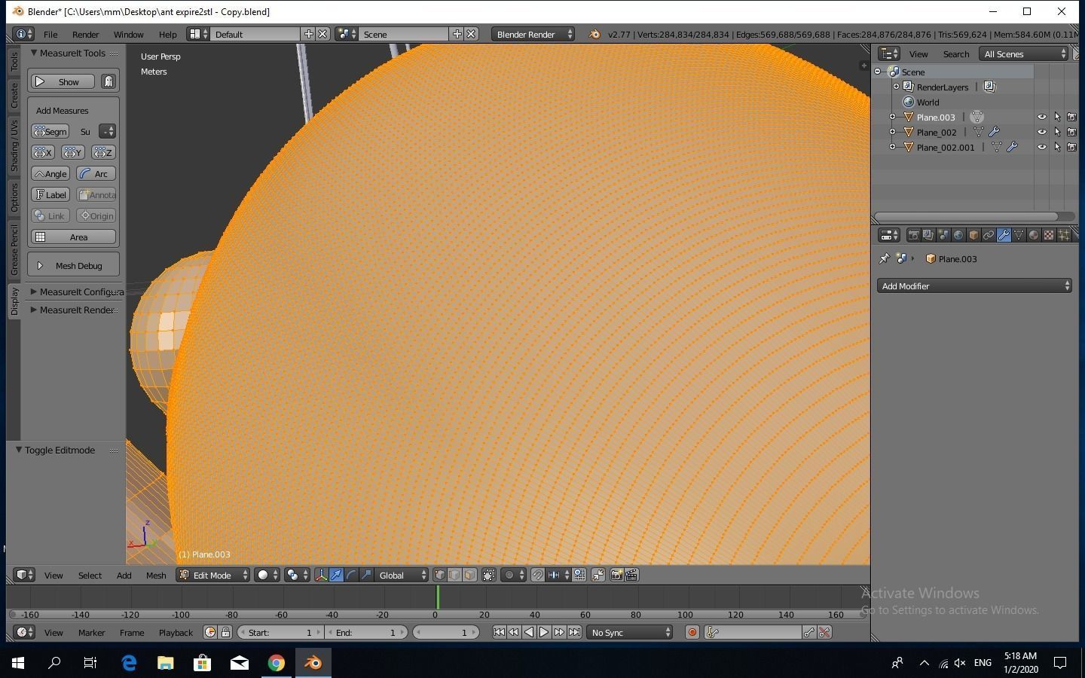Click the mesh data icon on Plane.003 row
The width and height of the screenshot is (1085, 678).
tap(977, 117)
